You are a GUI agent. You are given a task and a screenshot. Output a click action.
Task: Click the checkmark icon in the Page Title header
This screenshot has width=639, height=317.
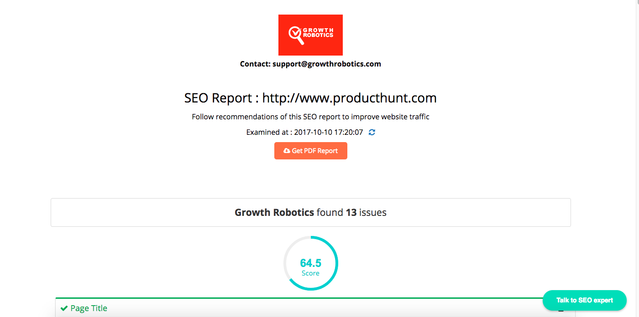tap(64, 308)
